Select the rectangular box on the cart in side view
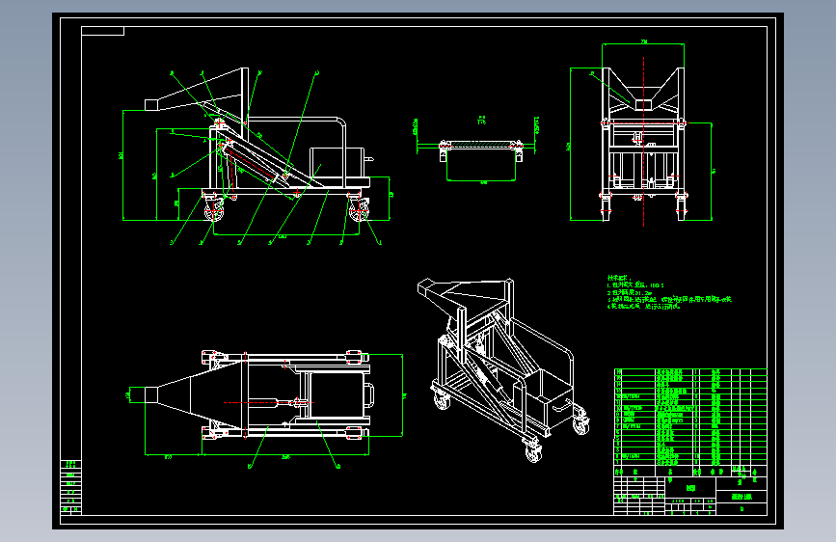This screenshot has width=836, height=542. (x=338, y=163)
